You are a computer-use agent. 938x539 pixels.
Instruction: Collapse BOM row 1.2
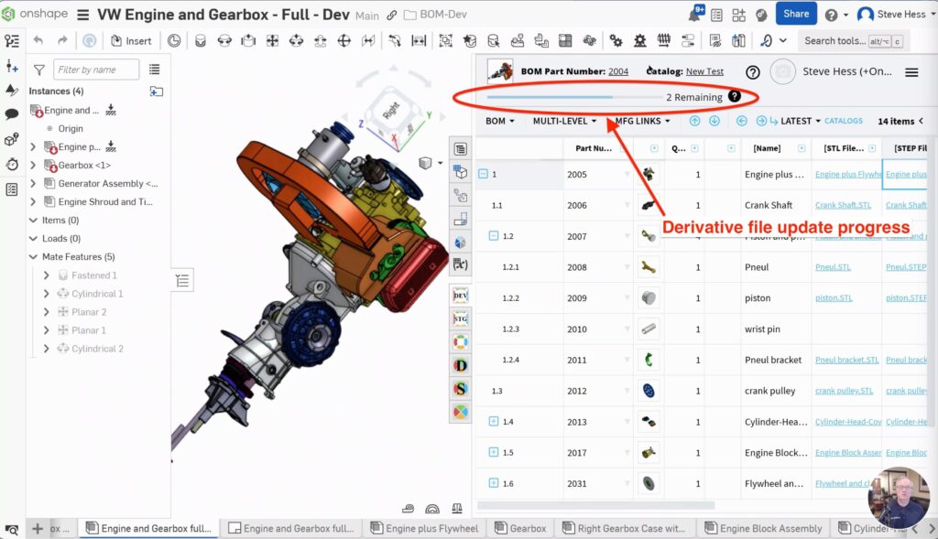[x=494, y=236]
